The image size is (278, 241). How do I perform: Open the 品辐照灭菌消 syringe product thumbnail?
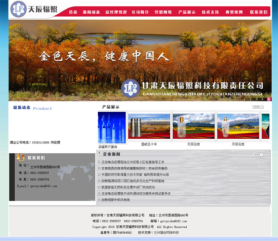(x=112, y=128)
